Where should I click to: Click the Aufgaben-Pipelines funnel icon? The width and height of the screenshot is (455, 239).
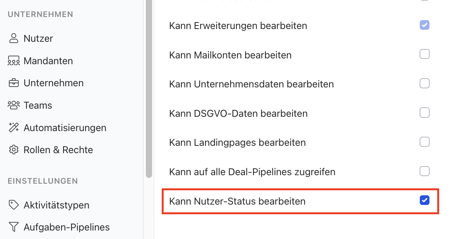click(14, 227)
